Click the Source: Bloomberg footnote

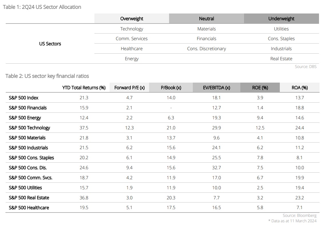300,215
